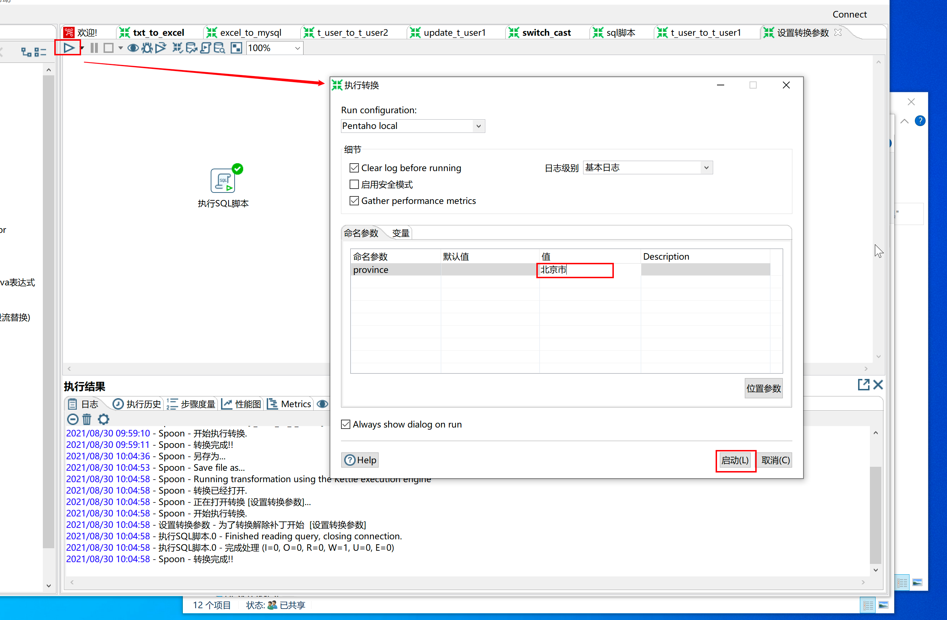This screenshot has height=620, width=947.
Task: Click the 转换完成!! log line at 10:04:58
Action: [x=150, y=559]
